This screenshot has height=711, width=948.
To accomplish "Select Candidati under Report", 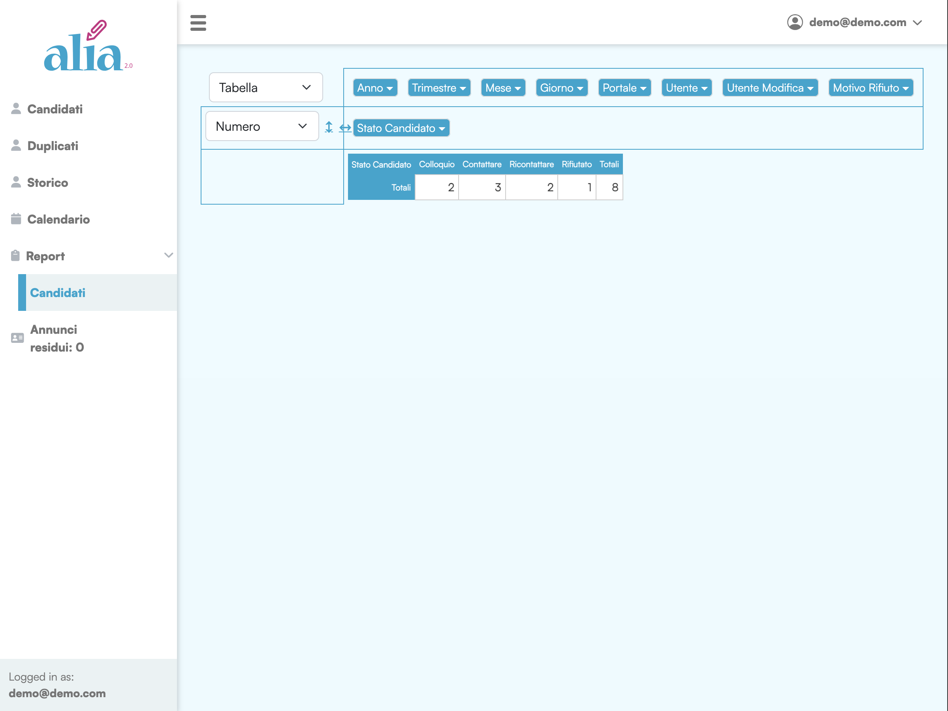I will (x=57, y=293).
